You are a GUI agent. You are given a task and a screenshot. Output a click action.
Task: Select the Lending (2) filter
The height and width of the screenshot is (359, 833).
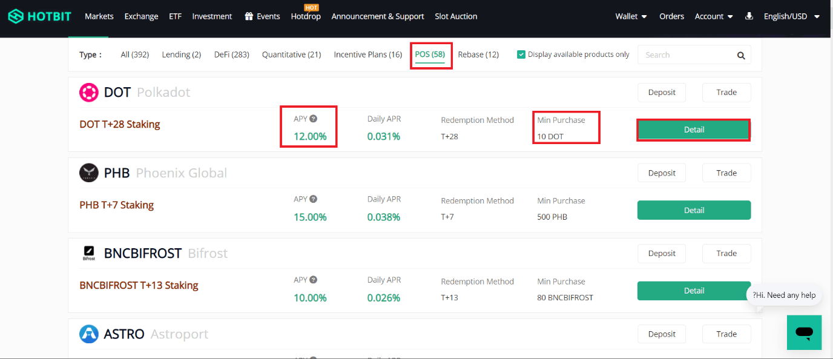point(182,54)
